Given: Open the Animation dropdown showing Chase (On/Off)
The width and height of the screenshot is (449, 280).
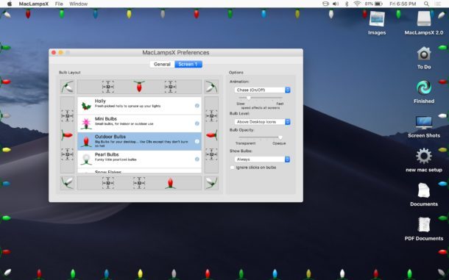Looking at the screenshot, I should pos(262,90).
